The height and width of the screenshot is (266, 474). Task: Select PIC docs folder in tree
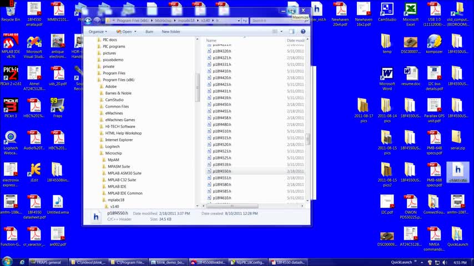click(x=110, y=39)
